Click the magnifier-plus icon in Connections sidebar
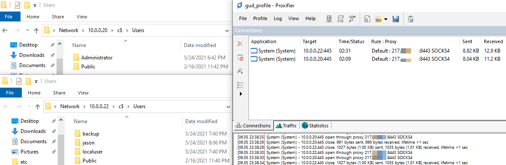The height and width of the screenshot is (165, 506). (x=240, y=71)
